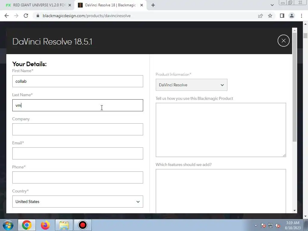This screenshot has width=308, height=231.
Task: Close the DaVinci Resolve 18 tab
Action: point(142,5)
